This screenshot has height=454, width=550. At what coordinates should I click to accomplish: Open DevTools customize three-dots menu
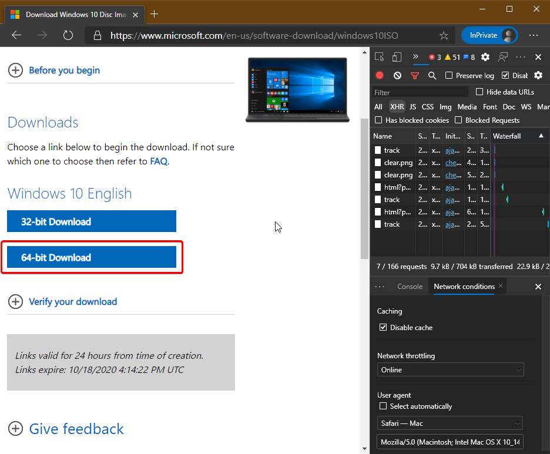pyautogui.click(x=521, y=57)
